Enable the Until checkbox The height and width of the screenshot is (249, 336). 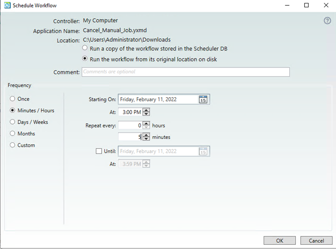[x=99, y=151]
